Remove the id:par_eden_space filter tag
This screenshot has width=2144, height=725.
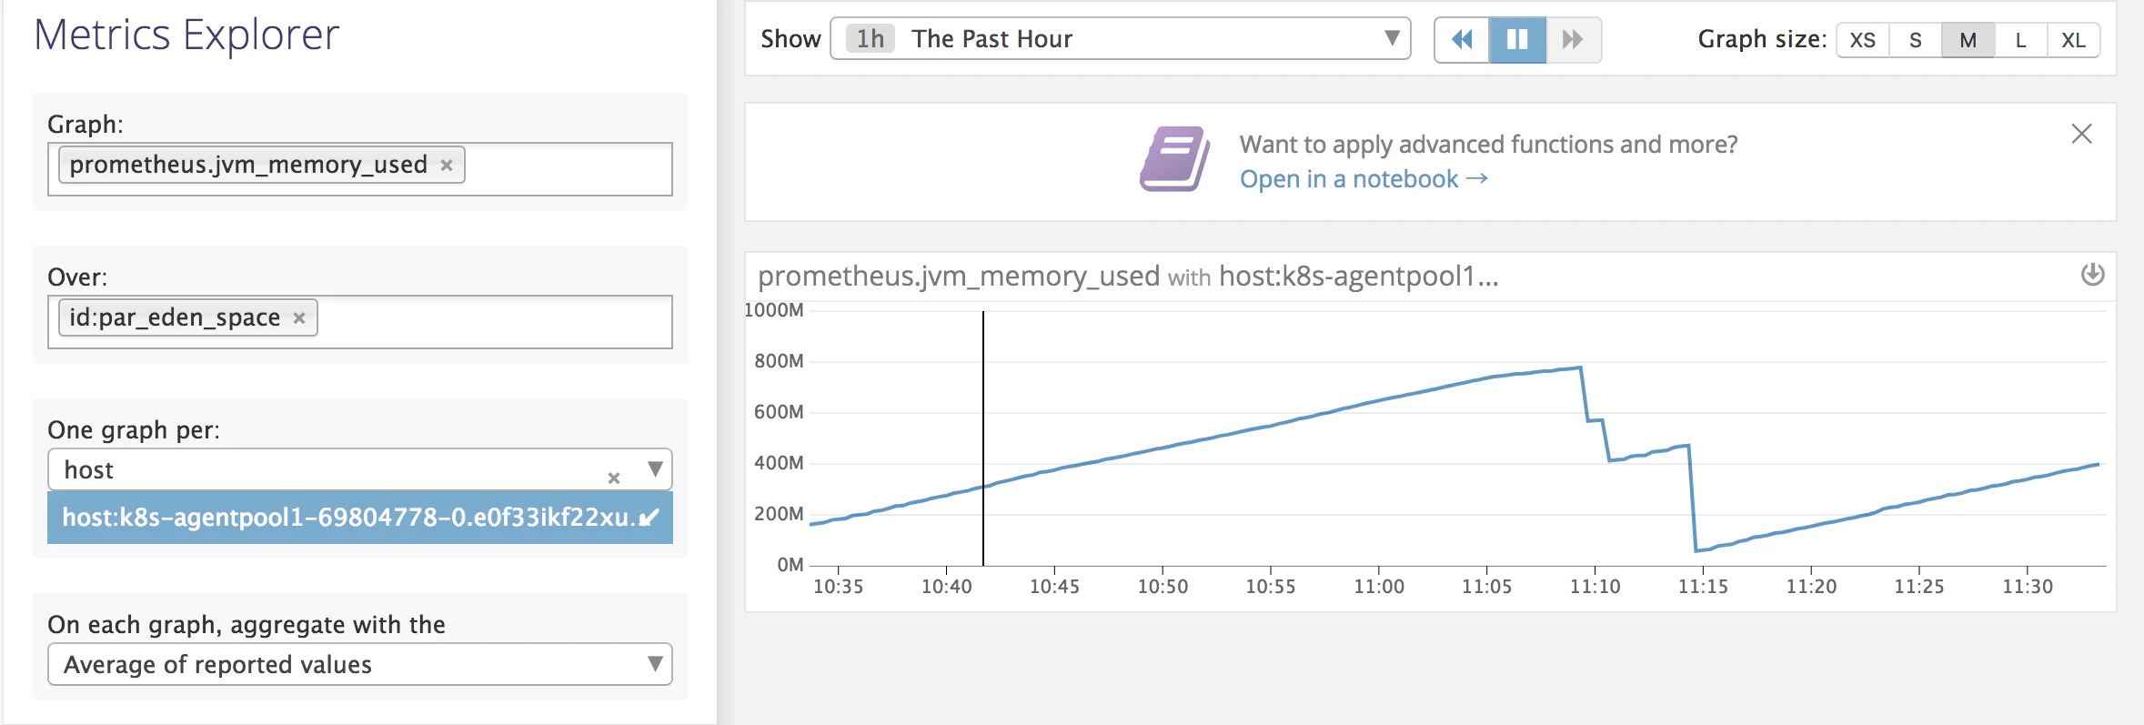pyautogui.click(x=299, y=318)
